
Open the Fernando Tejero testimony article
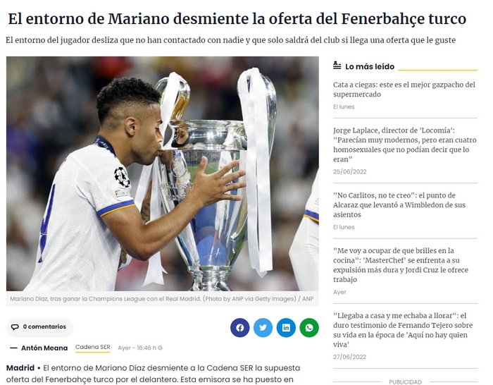coord(403,330)
